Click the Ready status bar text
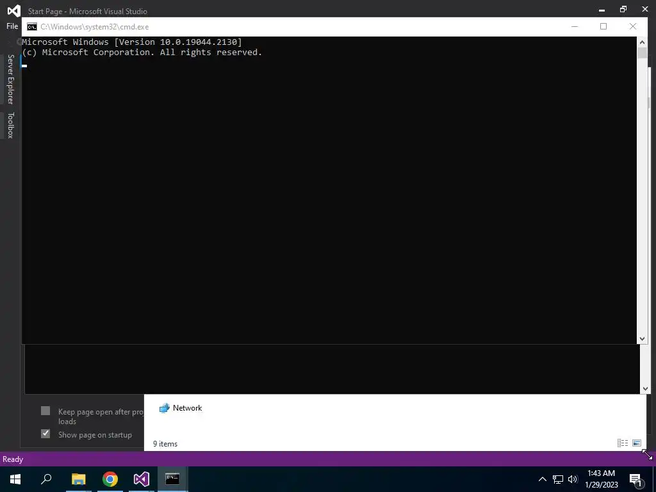Viewport: 656px width, 492px height. [13, 459]
